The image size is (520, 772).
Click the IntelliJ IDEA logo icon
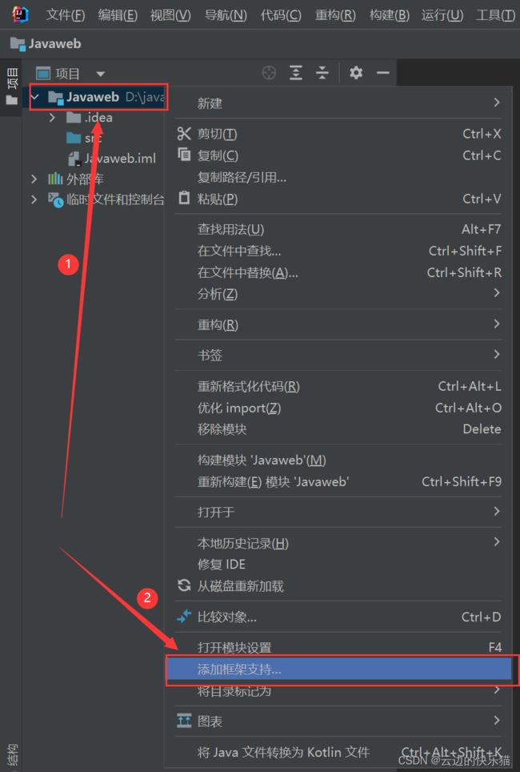(20, 14)
